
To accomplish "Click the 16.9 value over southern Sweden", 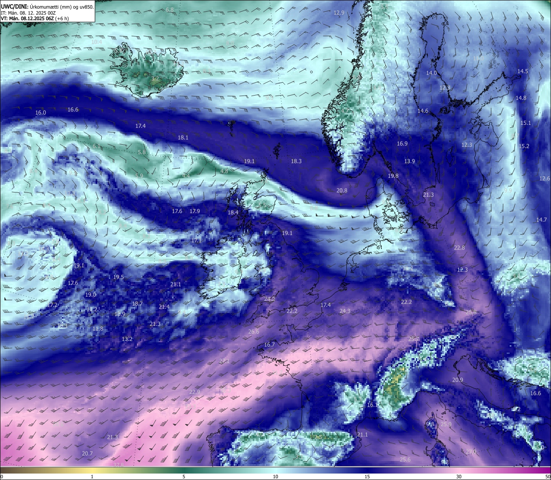I will (402, 143).
